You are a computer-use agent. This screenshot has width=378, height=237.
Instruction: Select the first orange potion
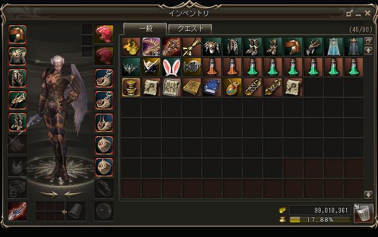point(212,67)
